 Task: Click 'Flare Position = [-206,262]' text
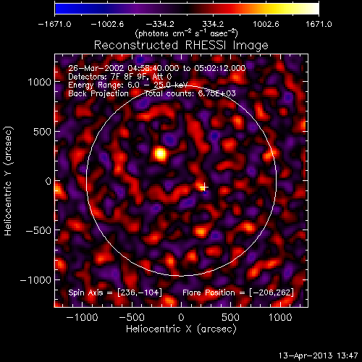[238, 292]
